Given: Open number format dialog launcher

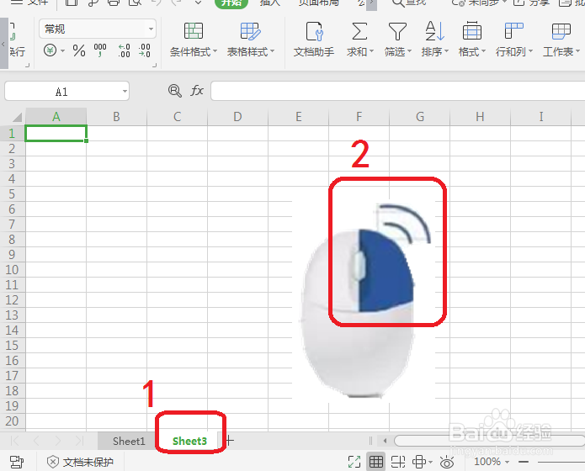Looking at the screenshot, I should pos(155,66).
